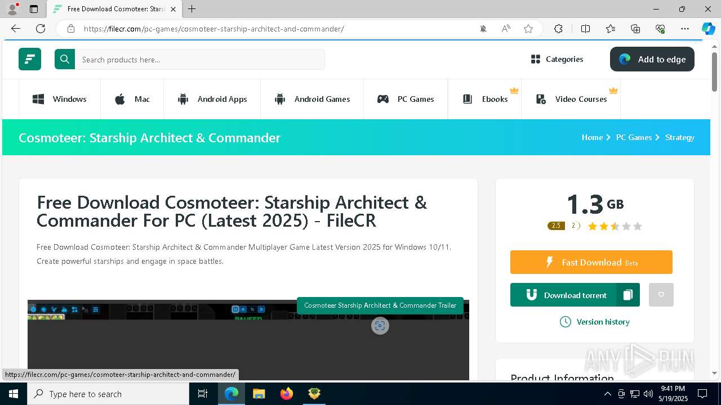721x405 pixels.
Task: Focus the 'Search products here...' field
Action: [x=200, y=59]
